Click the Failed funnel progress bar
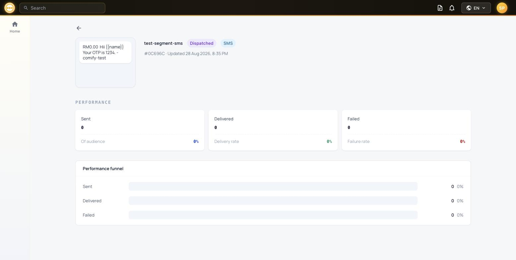Screen dimensions: 516x260 [x=273, y=215]
